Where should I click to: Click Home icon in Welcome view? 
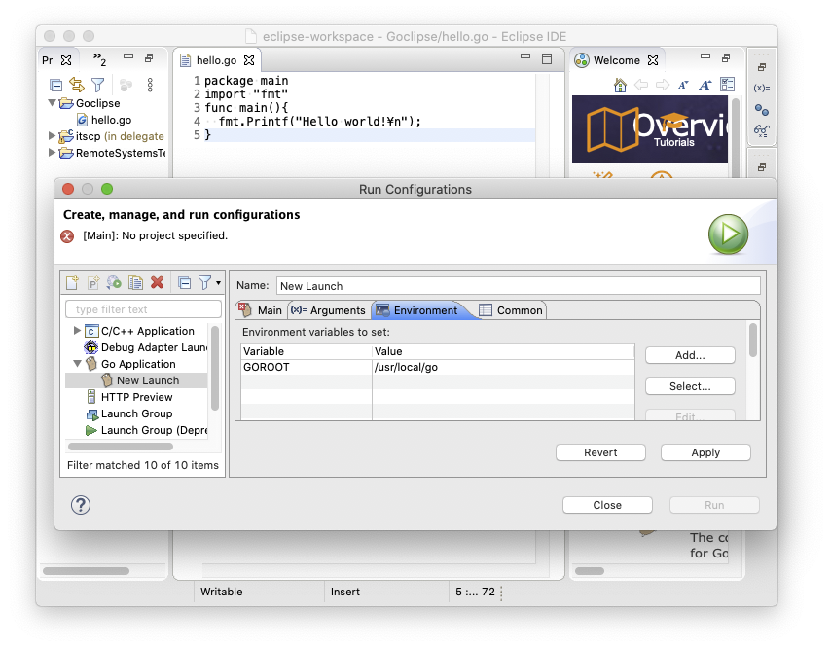coord(620,86)
